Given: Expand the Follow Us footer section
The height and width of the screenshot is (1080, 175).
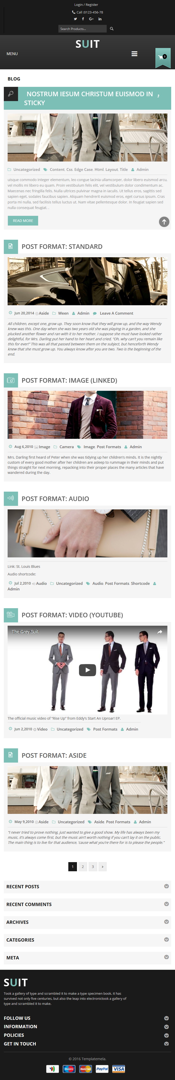Looking at the screenshot, I should coord(87,1018).
